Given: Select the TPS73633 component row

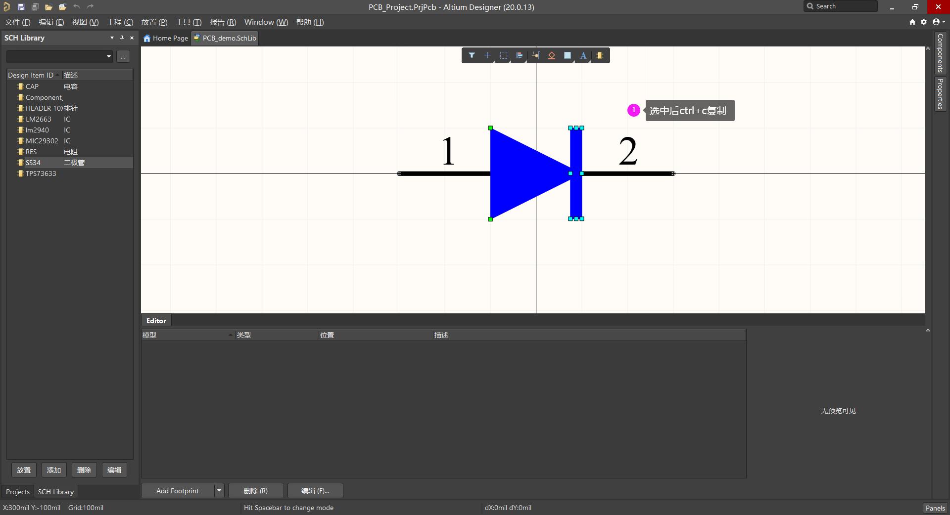Looking at the screenshot, I should click(x=70, y=173).
